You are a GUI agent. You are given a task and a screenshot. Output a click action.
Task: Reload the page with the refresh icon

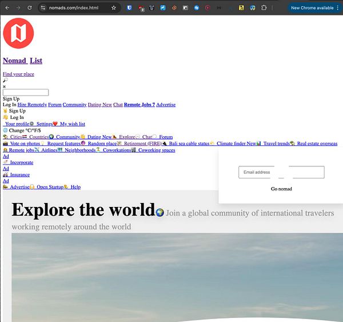click(30, 8)
